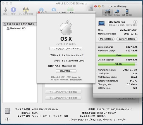Click the total capacity 251 GB value

point(115,109)
